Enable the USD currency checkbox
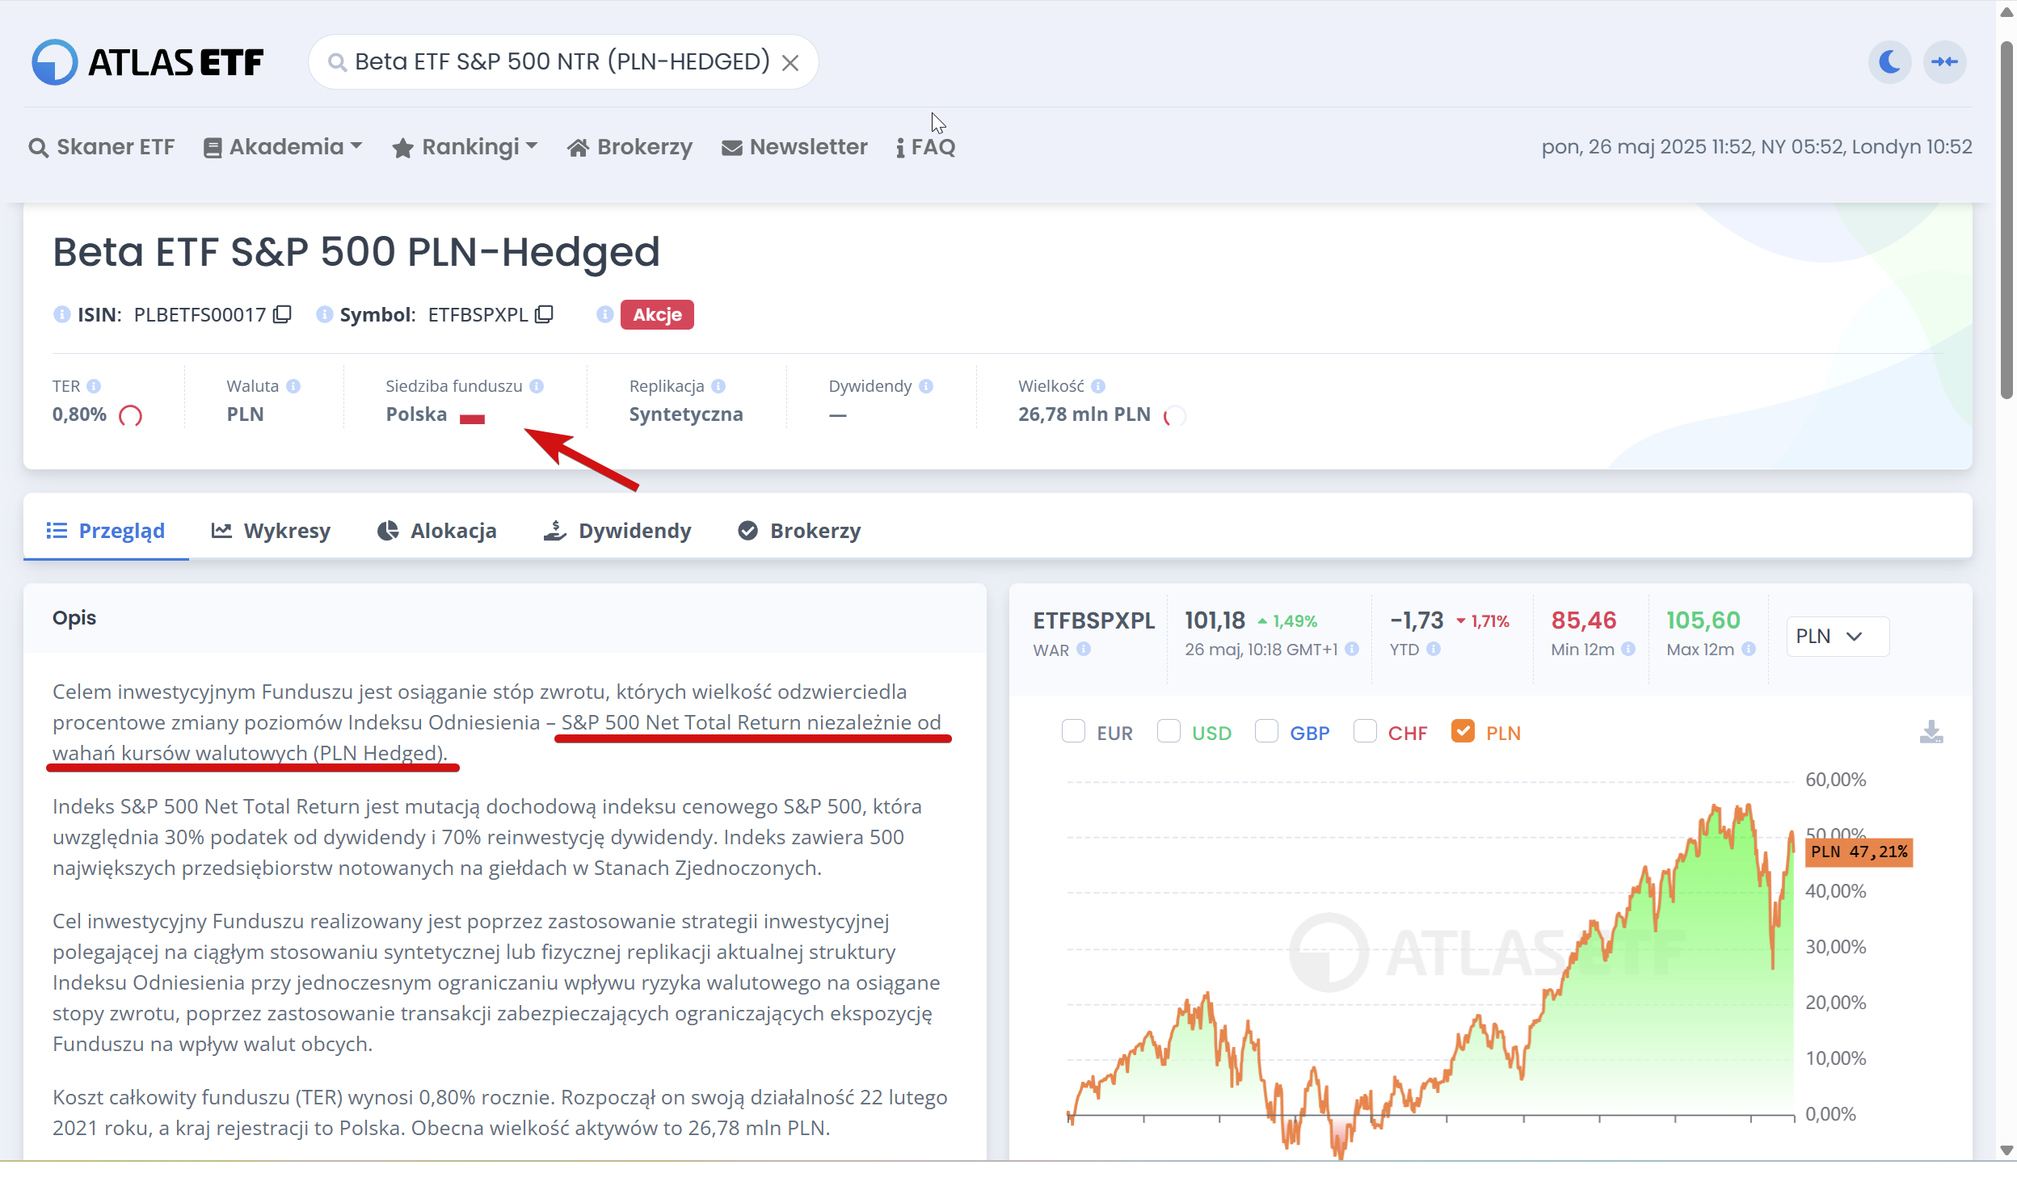 tap(1169, 732)
